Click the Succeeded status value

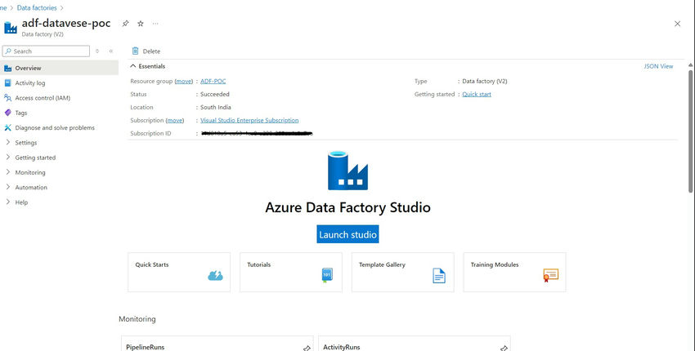(x=215, y=94)
